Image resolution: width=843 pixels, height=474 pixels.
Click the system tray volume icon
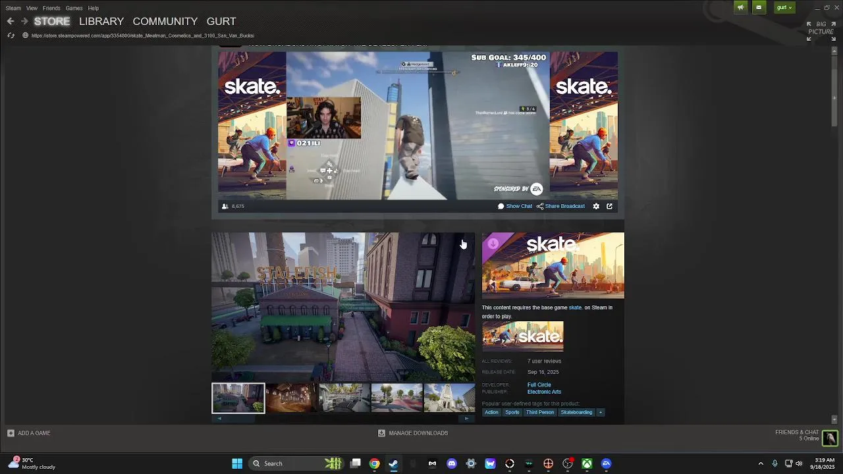799,463
